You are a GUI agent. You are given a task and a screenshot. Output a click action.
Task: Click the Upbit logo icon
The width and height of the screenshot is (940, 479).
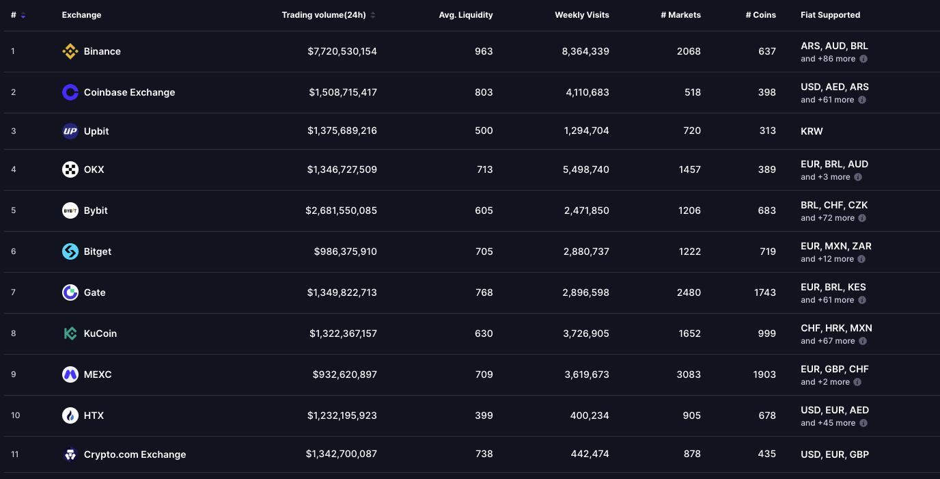(70, 131)
